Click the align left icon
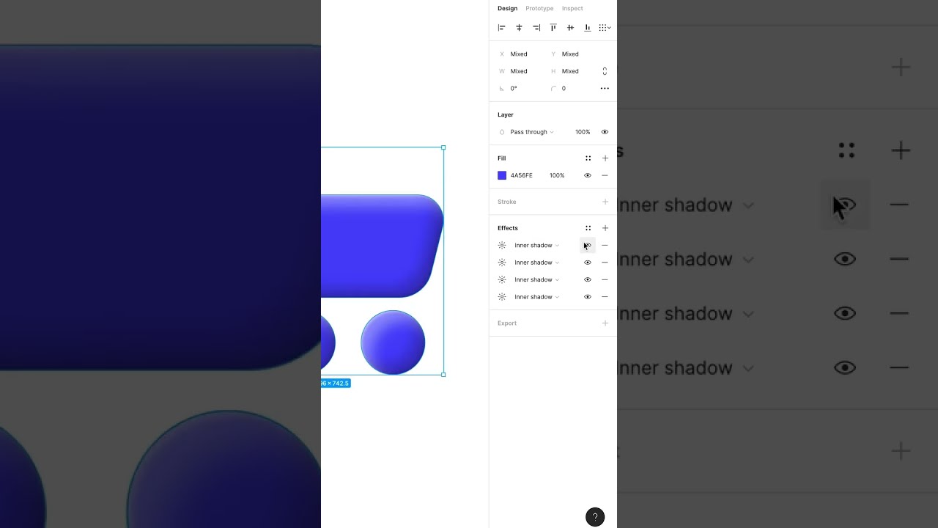 (x=502, y=28)
